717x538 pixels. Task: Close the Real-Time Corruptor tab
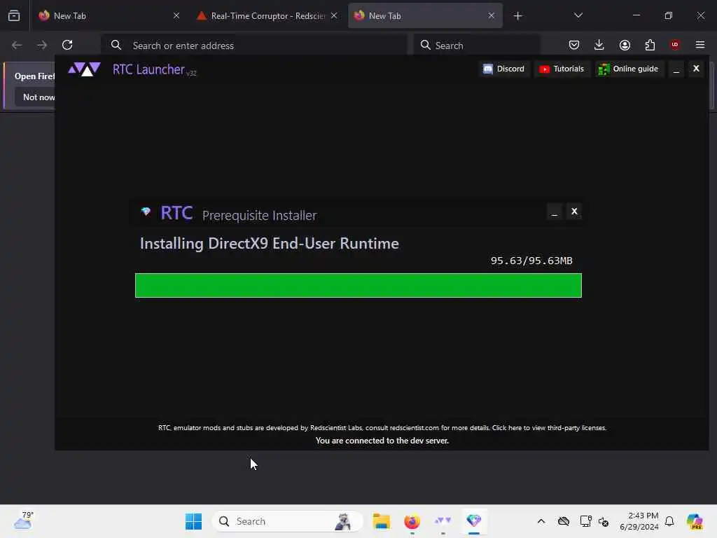tap(334, 15)
